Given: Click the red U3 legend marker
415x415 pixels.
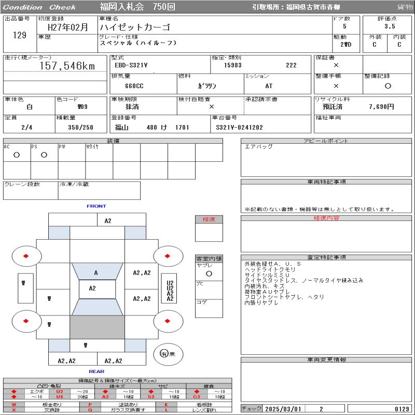Looking at the screenshot, I should pyautogui.click(x=60, y=397).
